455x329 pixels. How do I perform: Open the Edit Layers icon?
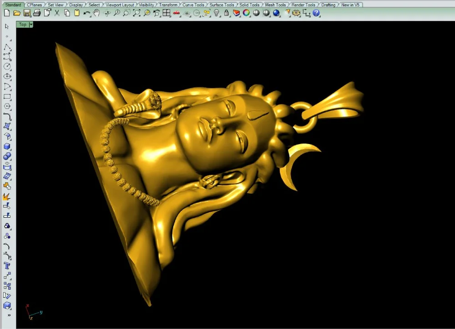(x=237, y=13)
